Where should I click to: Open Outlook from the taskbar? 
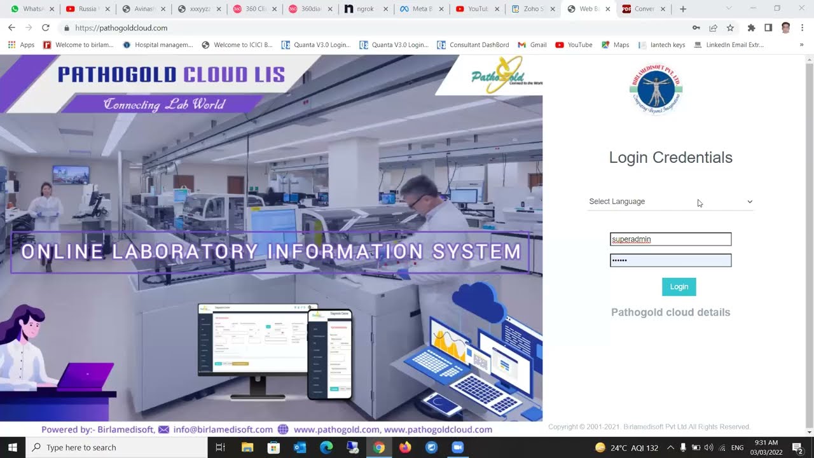[x=300, y=447]
